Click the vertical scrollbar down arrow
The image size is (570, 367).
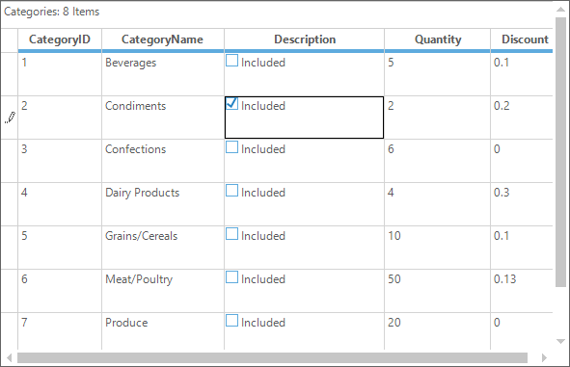pos(560,341)
